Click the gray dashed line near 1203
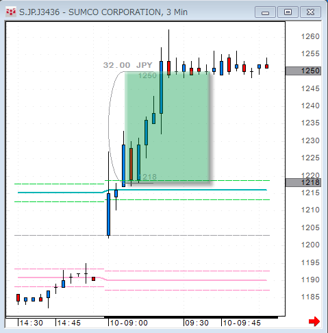328x333 pixels. tap(142, 235)
